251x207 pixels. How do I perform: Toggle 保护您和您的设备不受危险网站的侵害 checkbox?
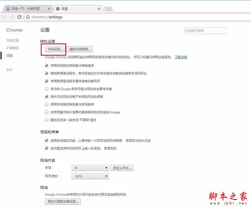point(47,96)
